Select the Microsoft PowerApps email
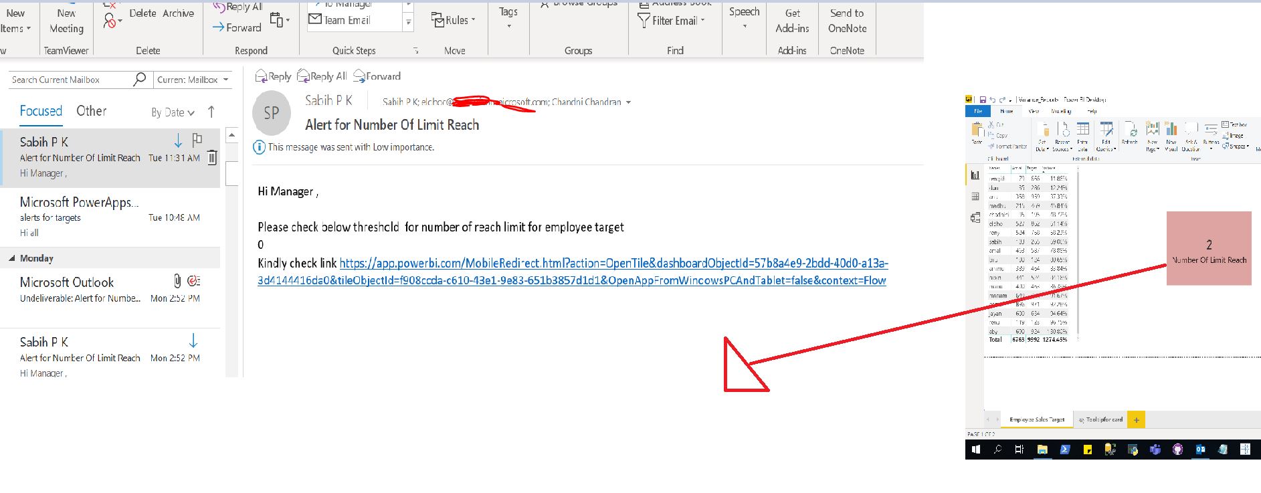This screenshot has height=493, width=1261. click(110, 217)
